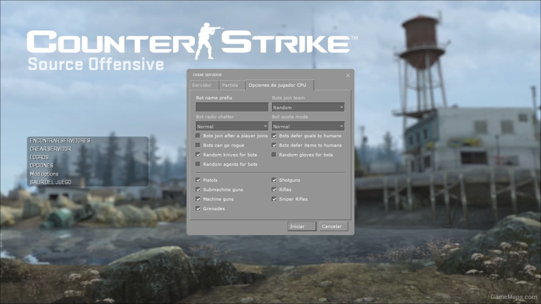Toggle the Pistols weapon checkbox
The width and height of the screenshot is (541, 304).
(x=198, y=180)
